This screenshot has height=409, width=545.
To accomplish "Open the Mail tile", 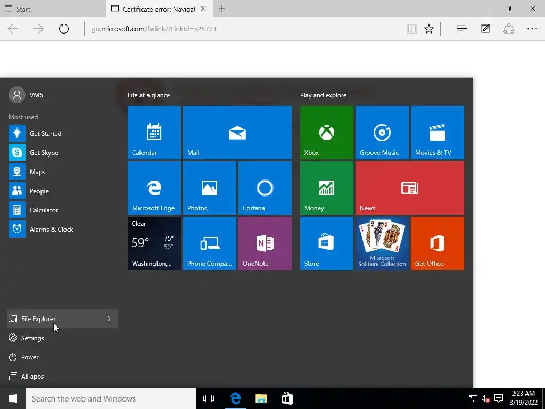I will (237, 133).
